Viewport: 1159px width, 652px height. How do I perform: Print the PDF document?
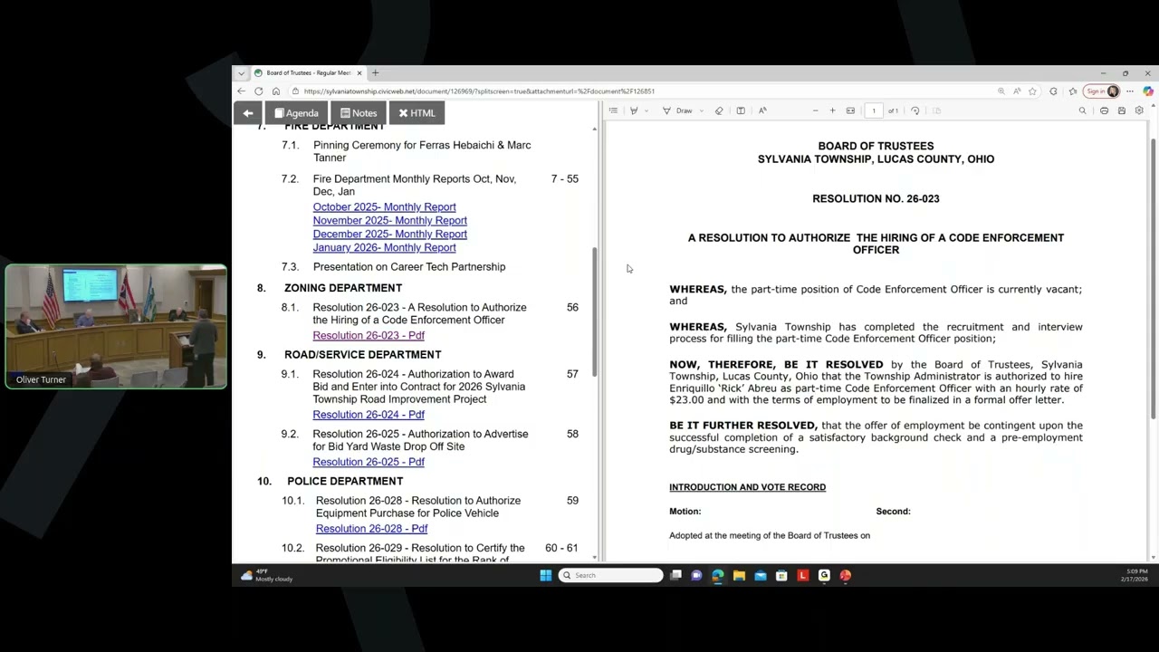(1104, 110)
